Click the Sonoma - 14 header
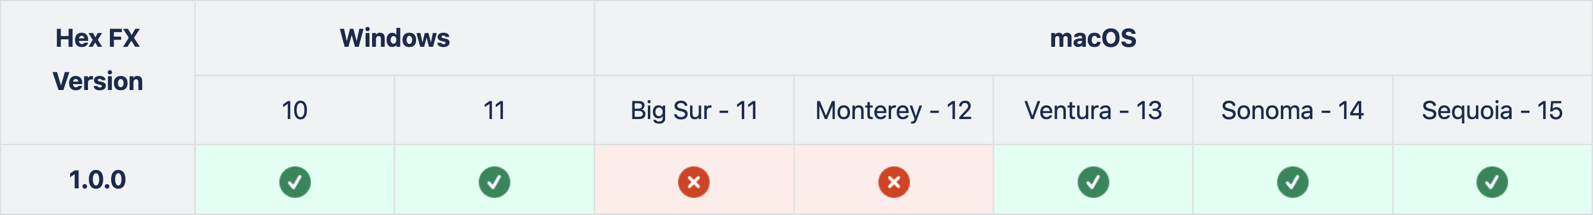 click(1292, 110)
